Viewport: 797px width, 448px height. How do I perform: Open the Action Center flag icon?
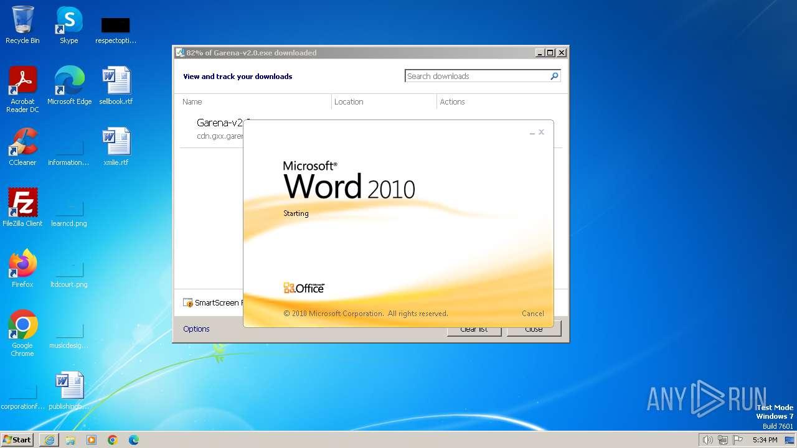[x=738, y=440]
